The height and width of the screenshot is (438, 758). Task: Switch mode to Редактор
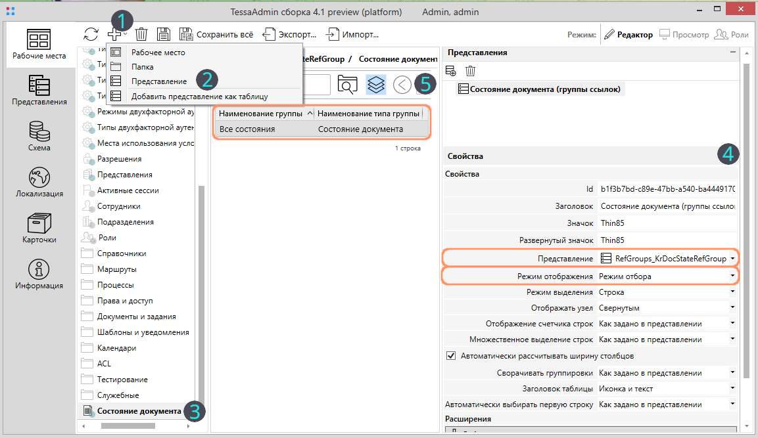[628, 34]
